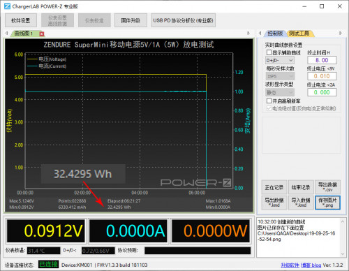The width and height of the screenshot is (349, 271).
Task: Click the chart title ZENDURE SuperMini
Action: tap(128, 45)
